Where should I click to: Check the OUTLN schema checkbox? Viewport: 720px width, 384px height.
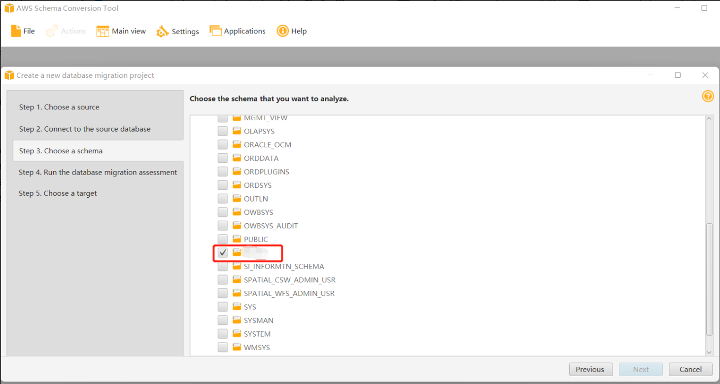(223, 199)
